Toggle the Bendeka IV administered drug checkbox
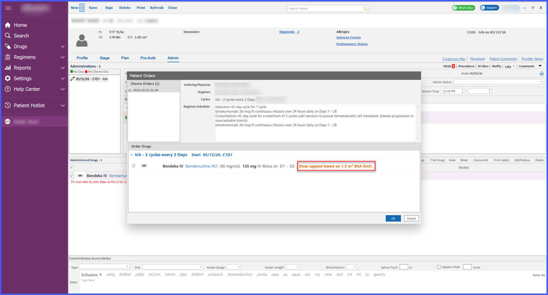Image resolution: width=548 pixels, height=295 pixels. coord(72,176)
